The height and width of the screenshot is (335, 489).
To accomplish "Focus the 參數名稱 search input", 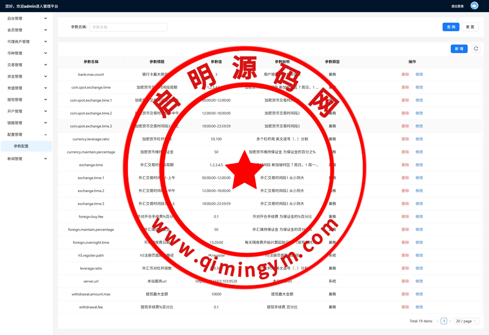I will [128, 27].
